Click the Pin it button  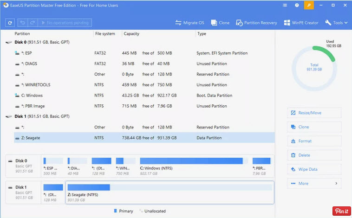[x=342, y=211]
